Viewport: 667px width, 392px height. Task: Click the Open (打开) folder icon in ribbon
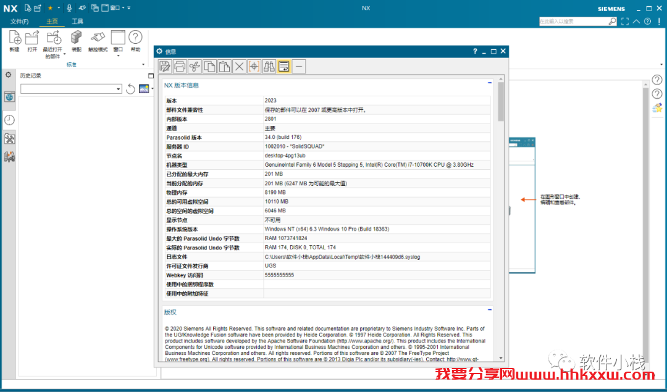click(32, 38)
